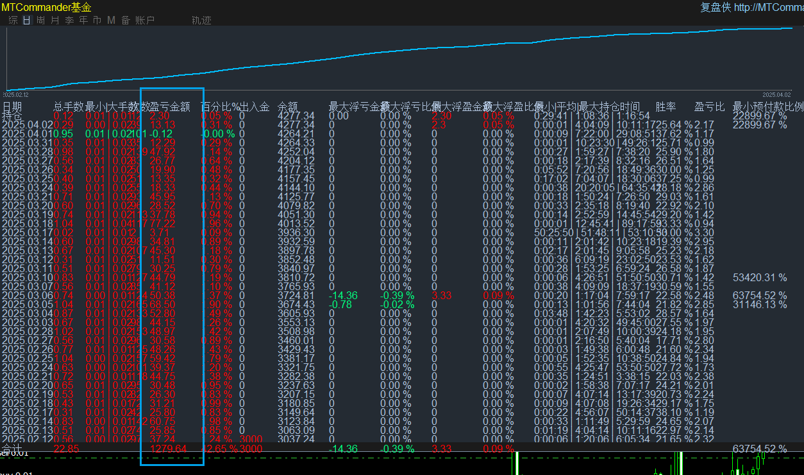Image resolution: width=804 pixels, height=475 pixels.
Task: Click the profit value 77.22
Action: 162,223
